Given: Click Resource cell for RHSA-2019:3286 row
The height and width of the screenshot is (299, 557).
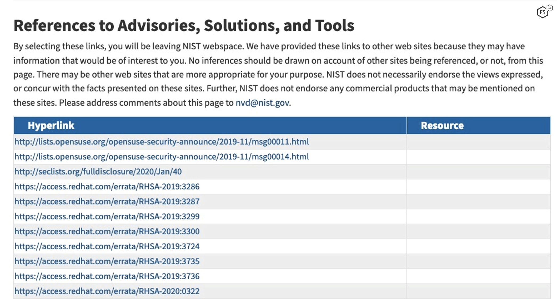Looking at the screenshot, I should 478,186.
